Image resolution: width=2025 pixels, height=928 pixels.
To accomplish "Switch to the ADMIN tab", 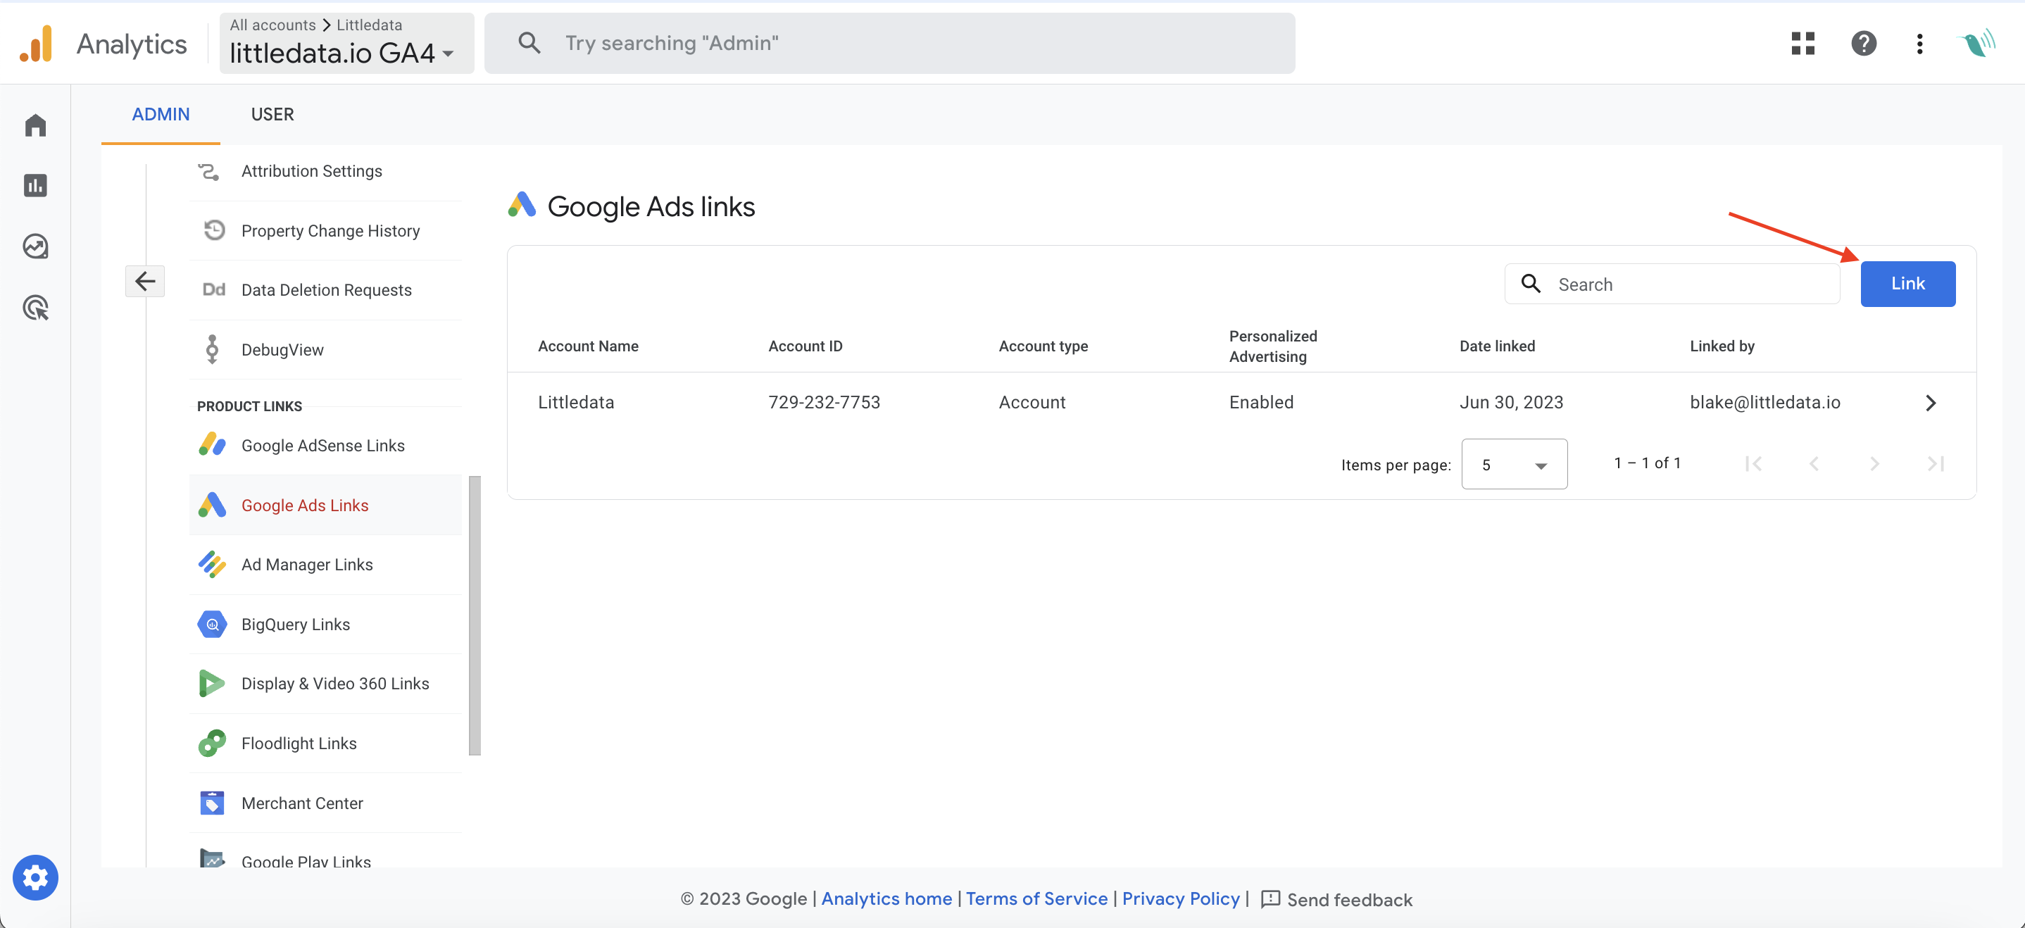I will (x=161, y=115).
